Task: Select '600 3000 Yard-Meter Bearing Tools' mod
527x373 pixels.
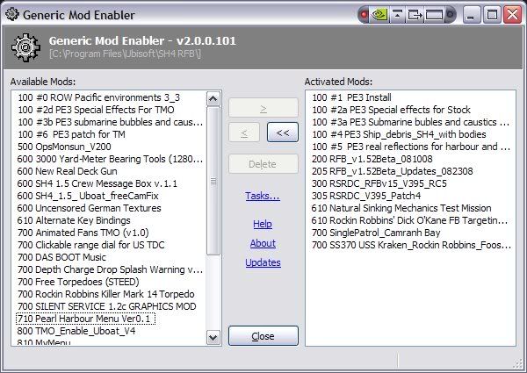Action: coord(110,159)
